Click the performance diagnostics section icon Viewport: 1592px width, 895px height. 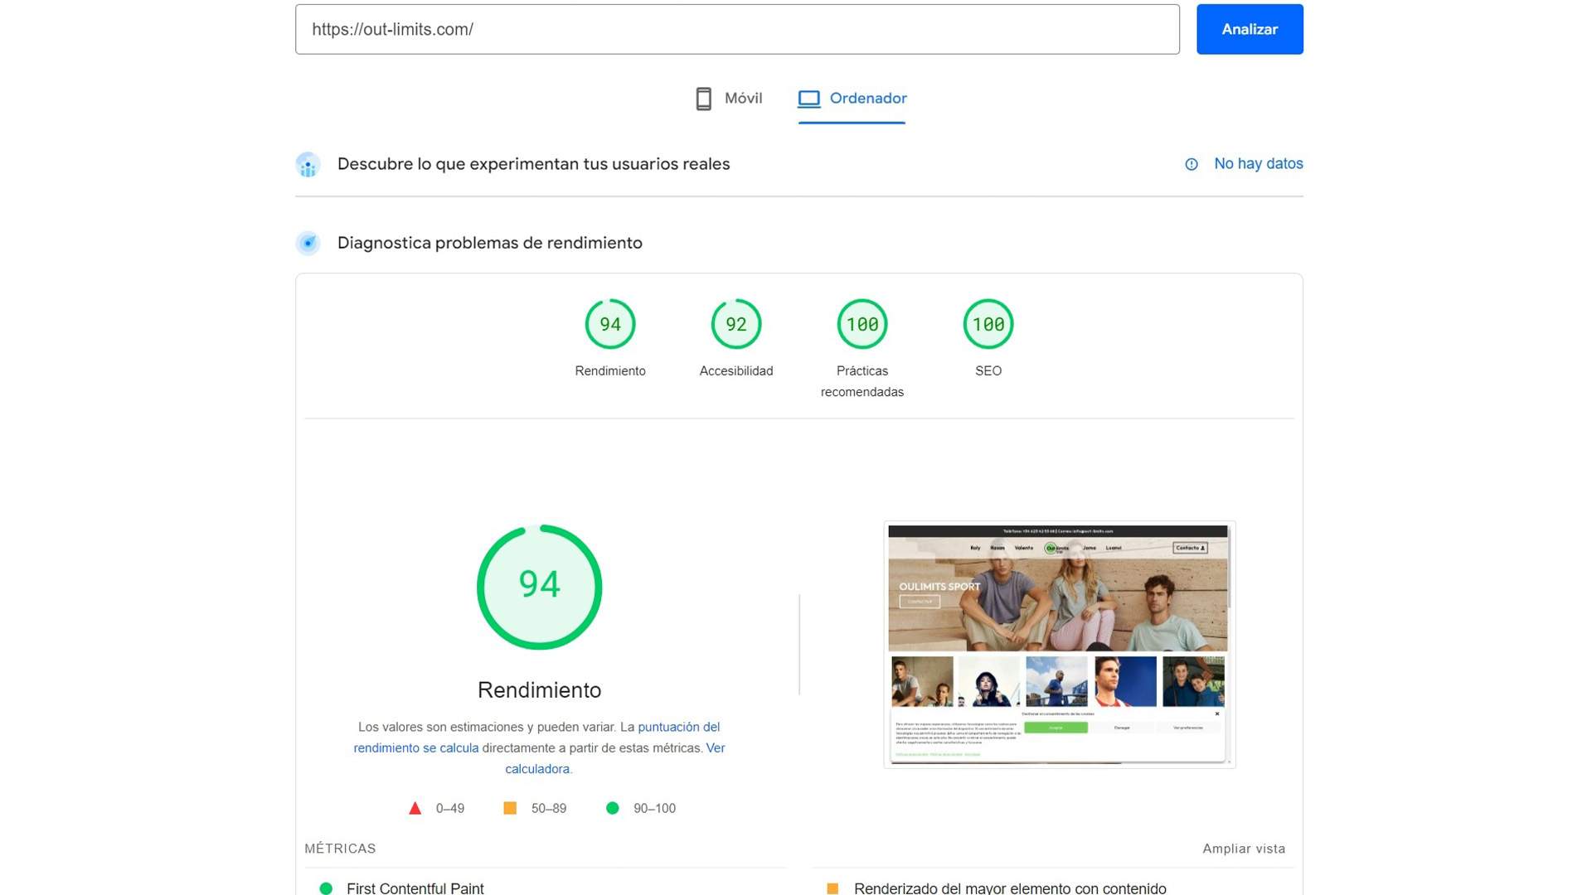(308, 243)
